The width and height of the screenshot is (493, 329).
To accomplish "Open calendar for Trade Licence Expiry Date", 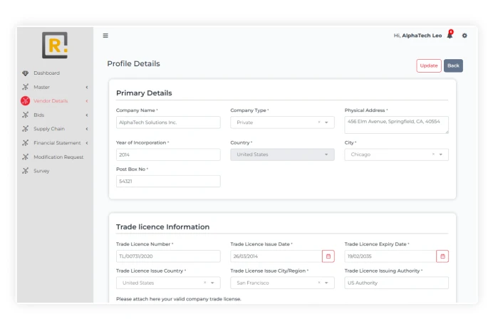I will [x=442, y=256].
